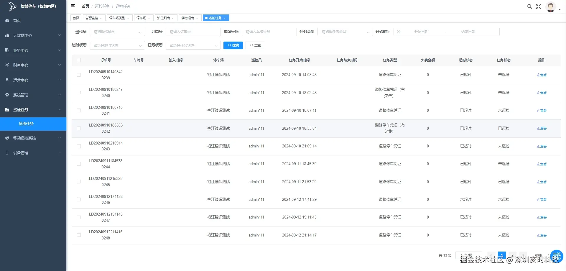Toggle the select-all checkbox in table header

pyautogui.click(x=79, y=60)
